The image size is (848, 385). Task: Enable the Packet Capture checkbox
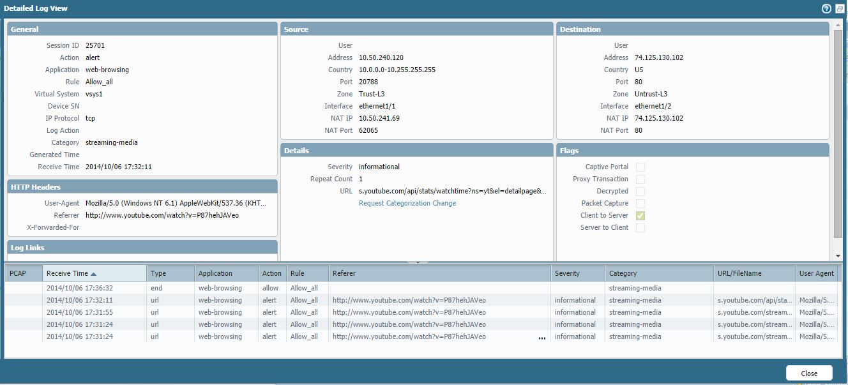[640, 204]
